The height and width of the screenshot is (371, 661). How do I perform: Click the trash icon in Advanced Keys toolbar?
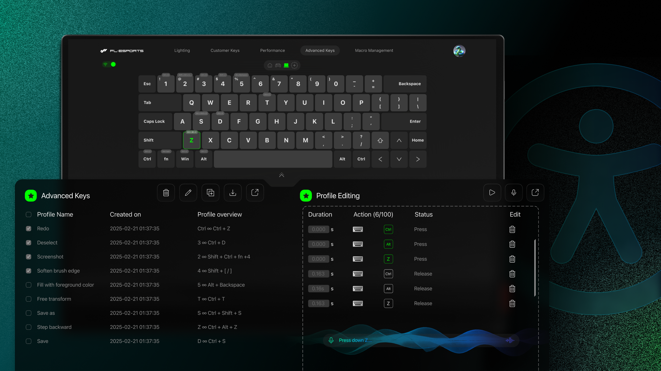[x=166, y=193]
